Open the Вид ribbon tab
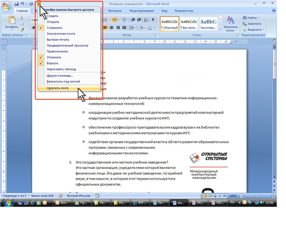Viewport: 286px width, 228px height. tap(164, 11)
